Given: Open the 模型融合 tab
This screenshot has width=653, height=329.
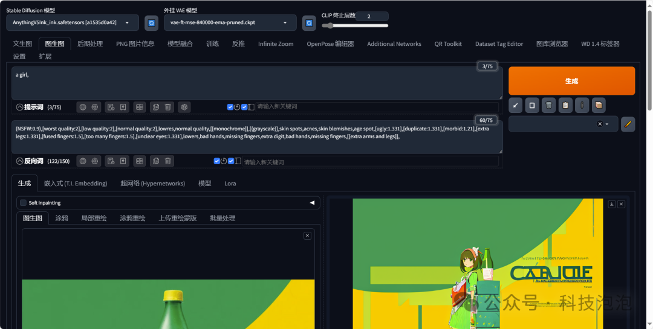Looking at the screenshot, I should (x=180, y=43).
